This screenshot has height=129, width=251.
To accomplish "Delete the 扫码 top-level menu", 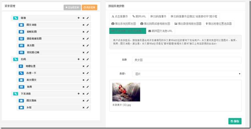I will pyautogui.click(x=84, y=60).
